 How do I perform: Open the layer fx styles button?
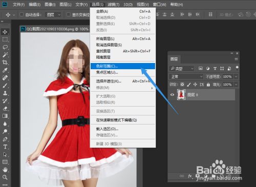click(x=190, y=176)
